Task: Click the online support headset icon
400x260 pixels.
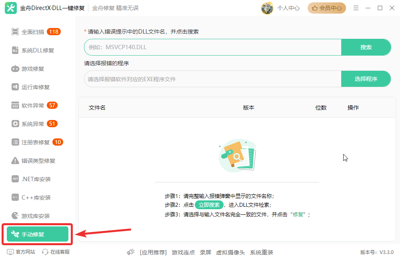Action: pos(45,252)
